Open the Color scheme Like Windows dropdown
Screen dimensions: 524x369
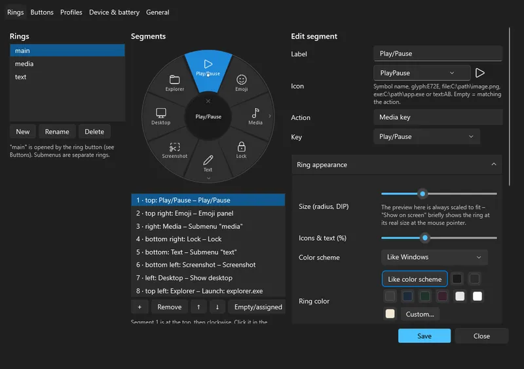click(x=434, y=258)
